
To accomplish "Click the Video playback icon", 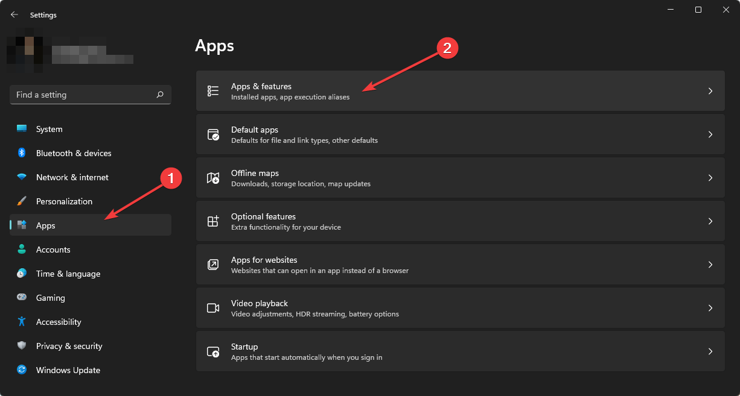I will (x=212, y=307).
